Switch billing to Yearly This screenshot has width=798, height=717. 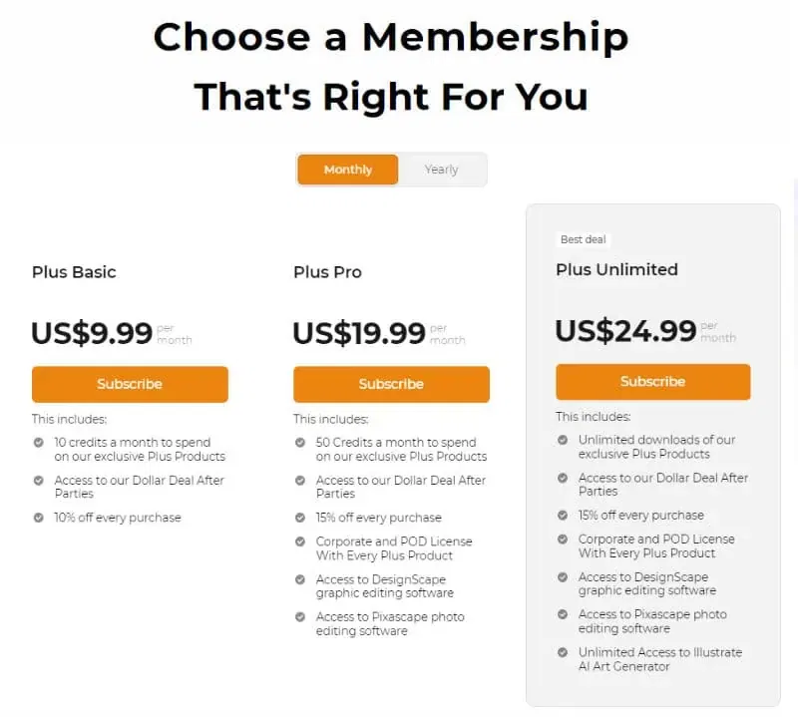(442, 170)
